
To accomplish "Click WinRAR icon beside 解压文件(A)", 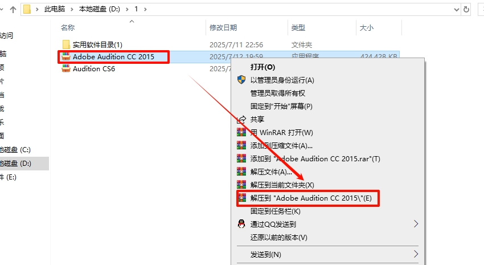I will (x=241, y=172).
